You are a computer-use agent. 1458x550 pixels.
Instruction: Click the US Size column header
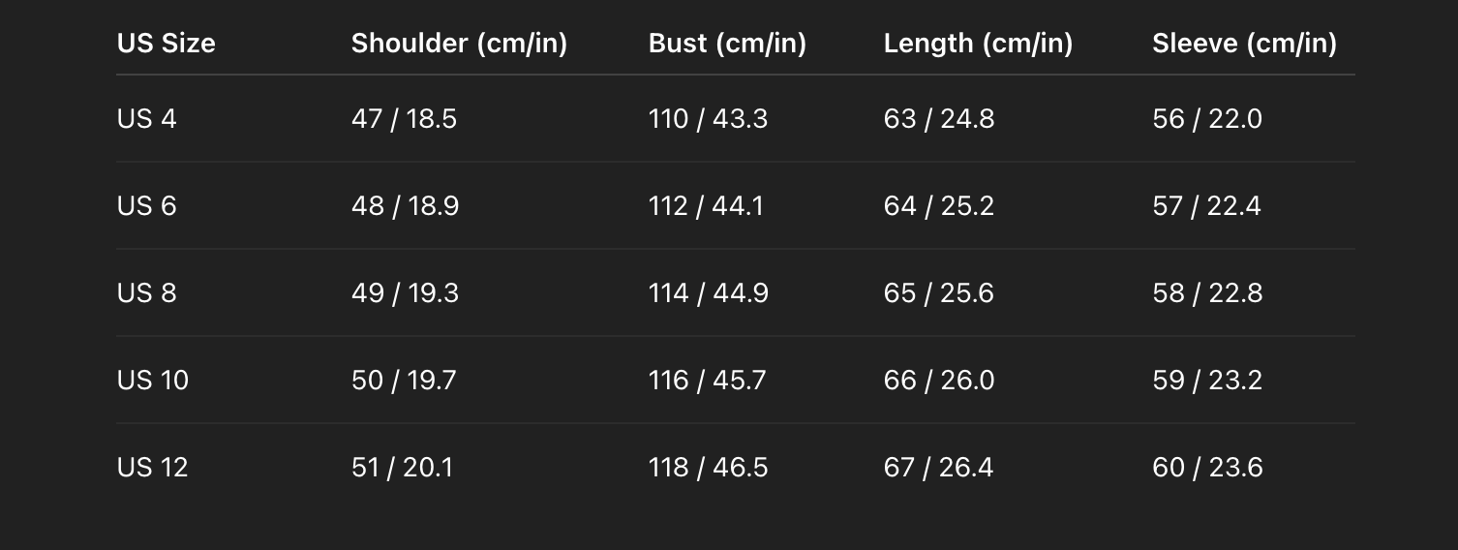(166, 44)
